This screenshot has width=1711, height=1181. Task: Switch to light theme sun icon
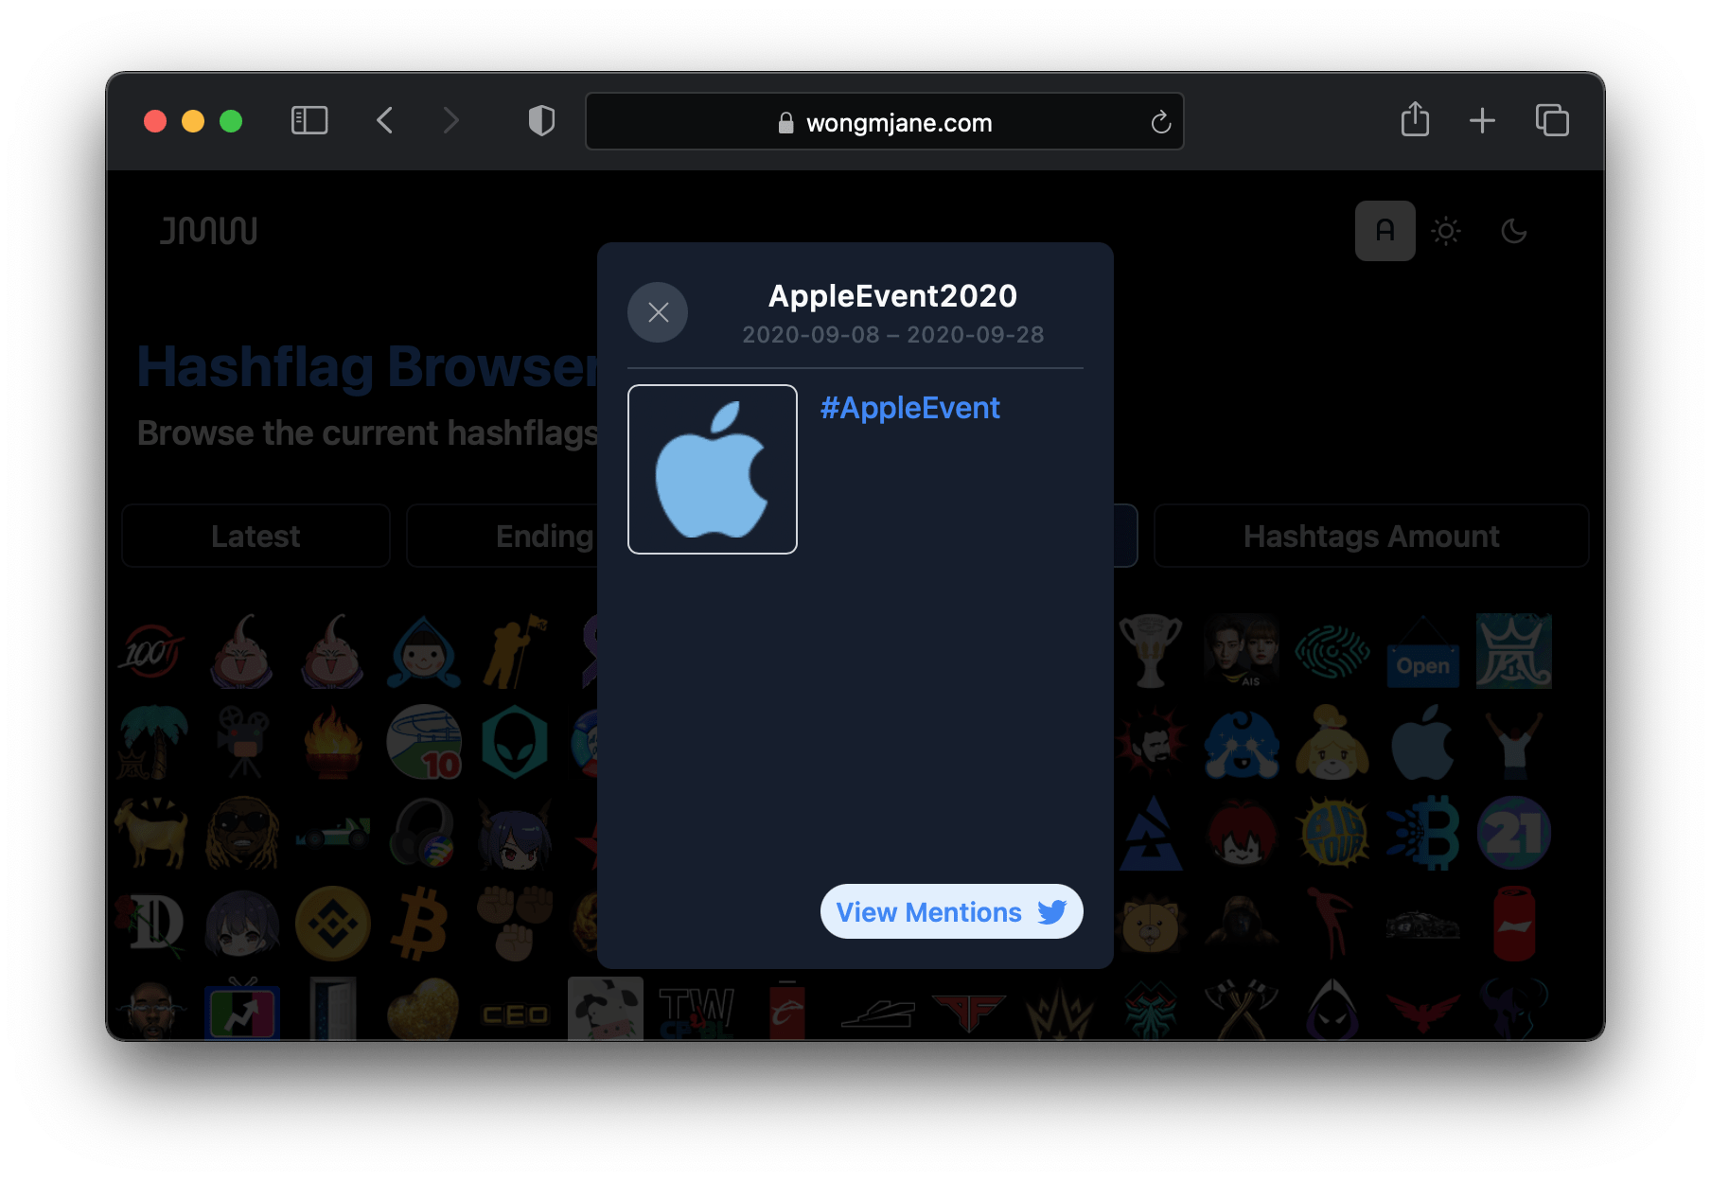1446,231
